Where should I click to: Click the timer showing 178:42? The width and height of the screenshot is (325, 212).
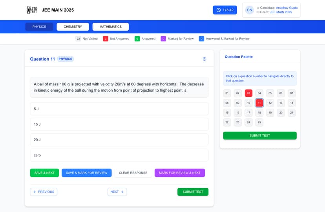225,10
